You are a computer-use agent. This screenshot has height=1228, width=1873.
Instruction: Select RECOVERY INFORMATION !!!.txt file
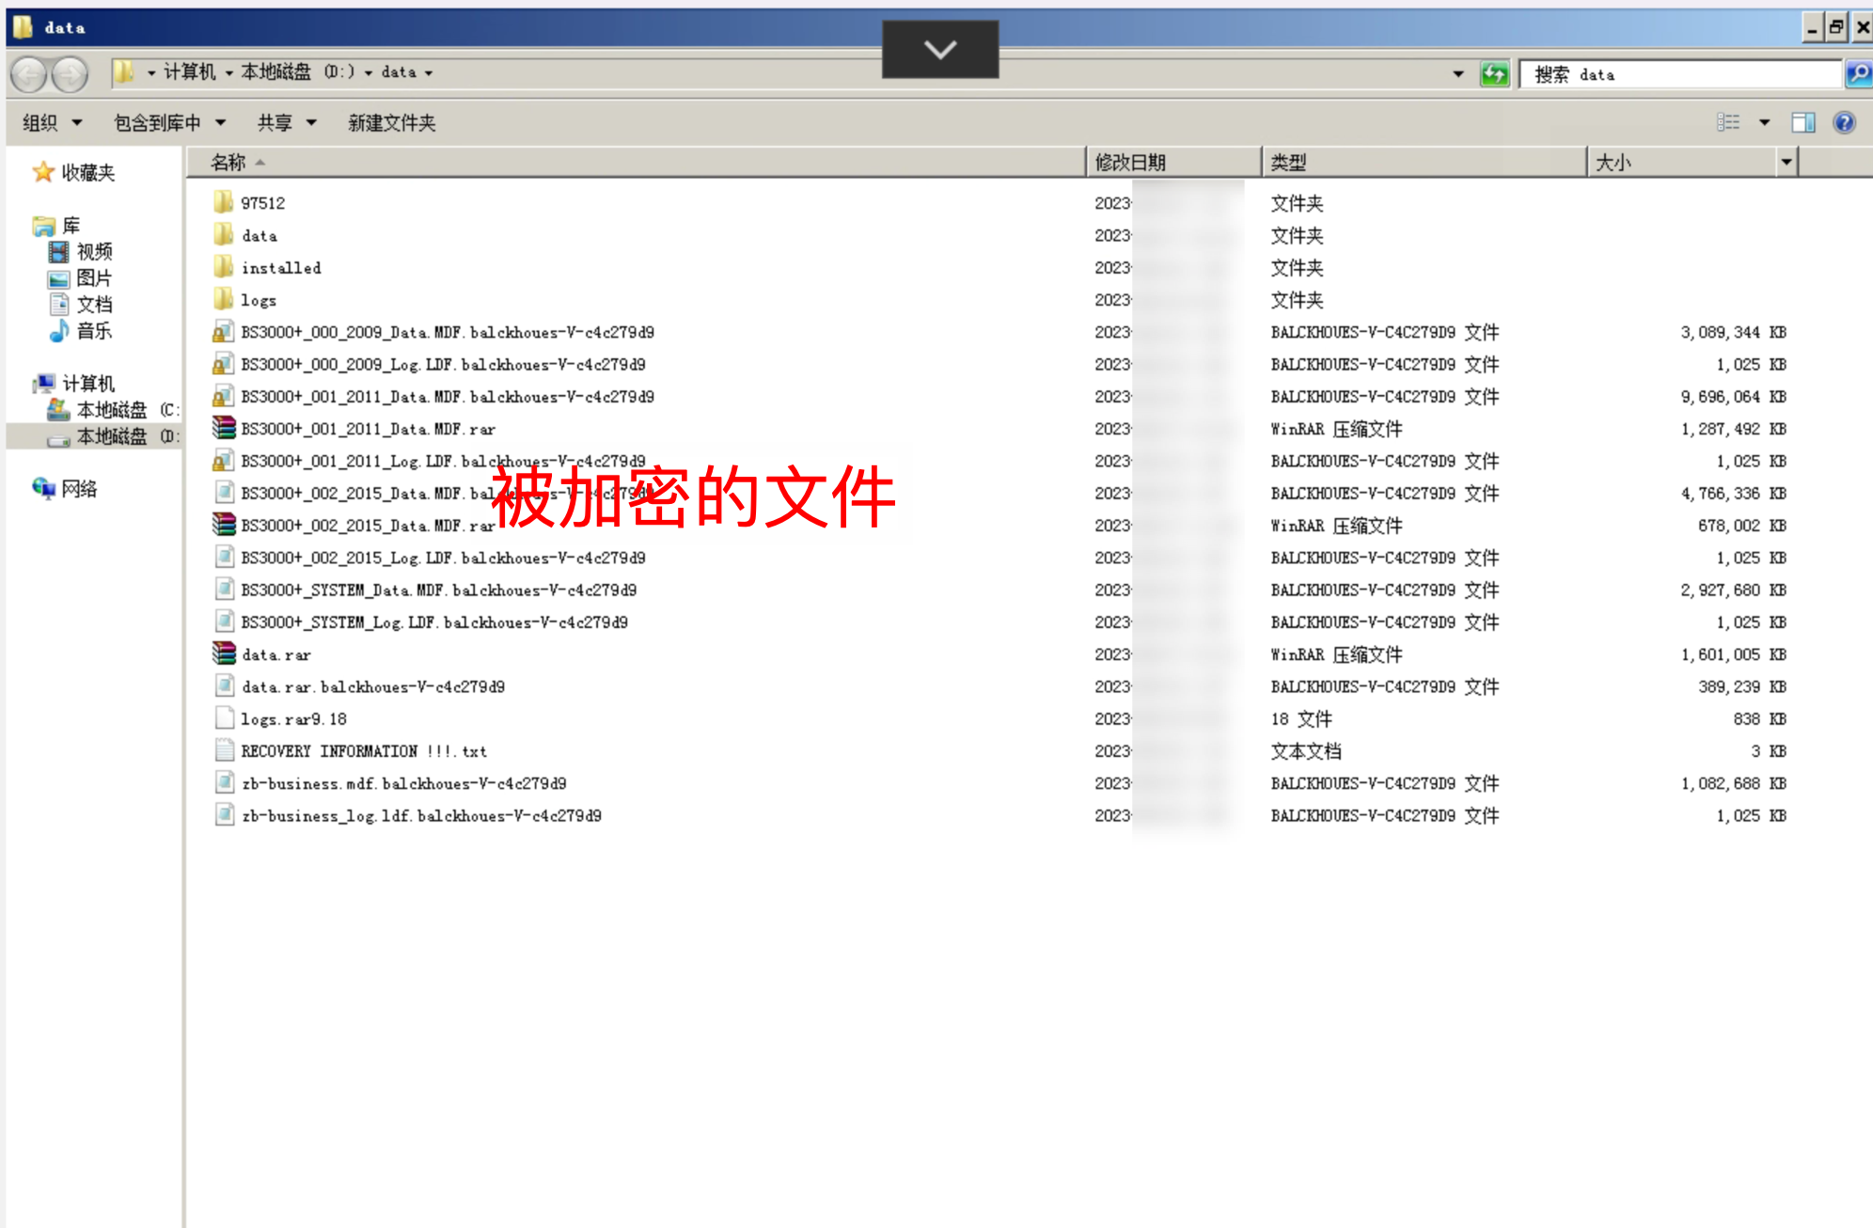[x=363, y=751]
